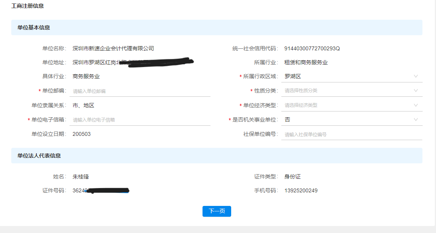Click the chevron arrow in 是否机关事业单位 field
The image size is (436, 233).
point(415,120)
